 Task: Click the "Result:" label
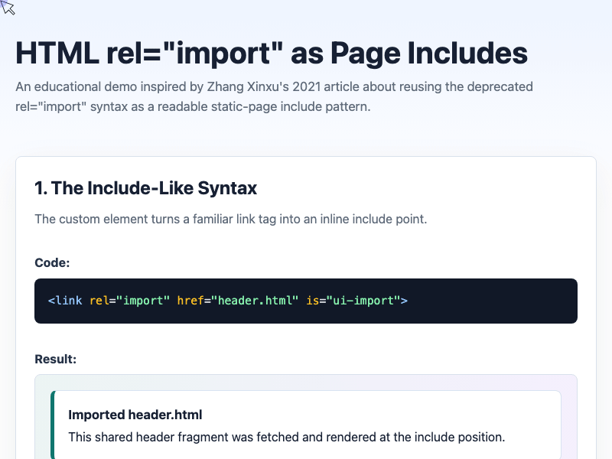pyautogui.click(x=55, y=359)
